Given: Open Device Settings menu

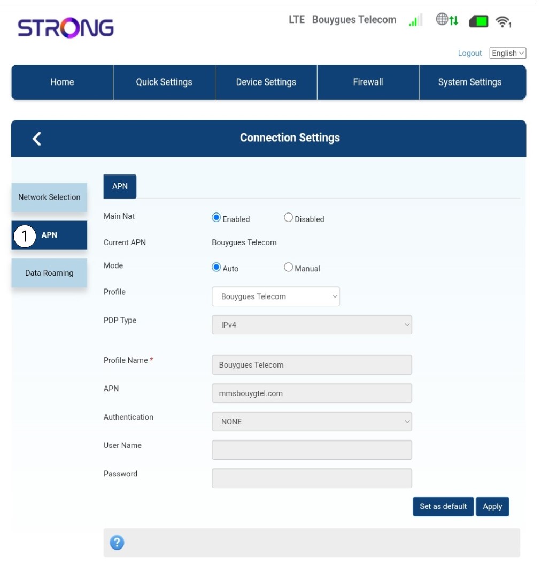Looking at the screenshot, I should tap(266, 82).
